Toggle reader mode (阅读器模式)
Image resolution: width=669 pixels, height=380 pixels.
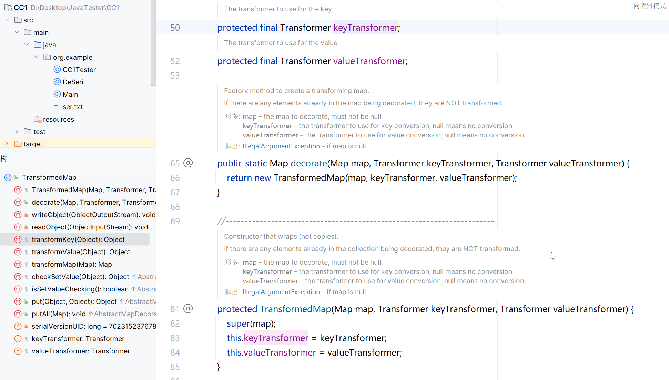coord(649,6)
